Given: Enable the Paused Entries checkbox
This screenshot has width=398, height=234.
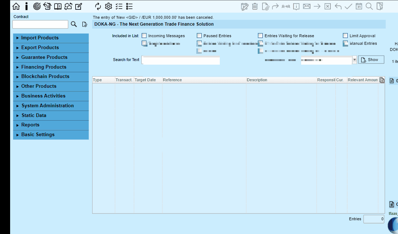Looking at the screenshot, I should [x=199, y=35].
